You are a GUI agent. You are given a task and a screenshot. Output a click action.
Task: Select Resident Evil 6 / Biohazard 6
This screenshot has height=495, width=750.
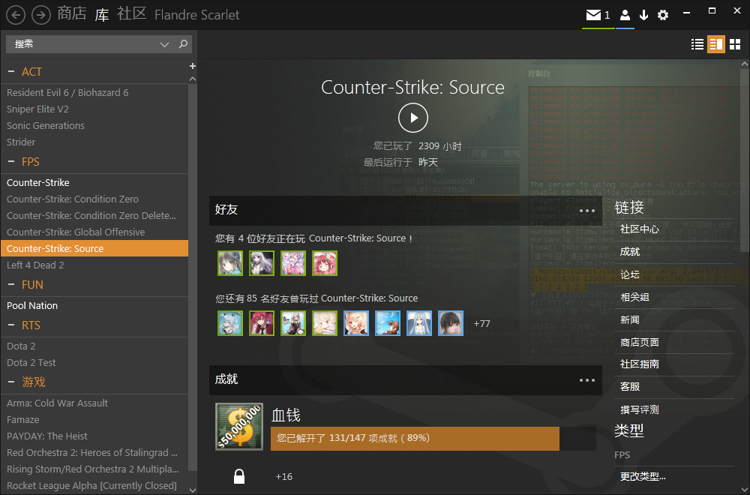(x=94, y=93)
